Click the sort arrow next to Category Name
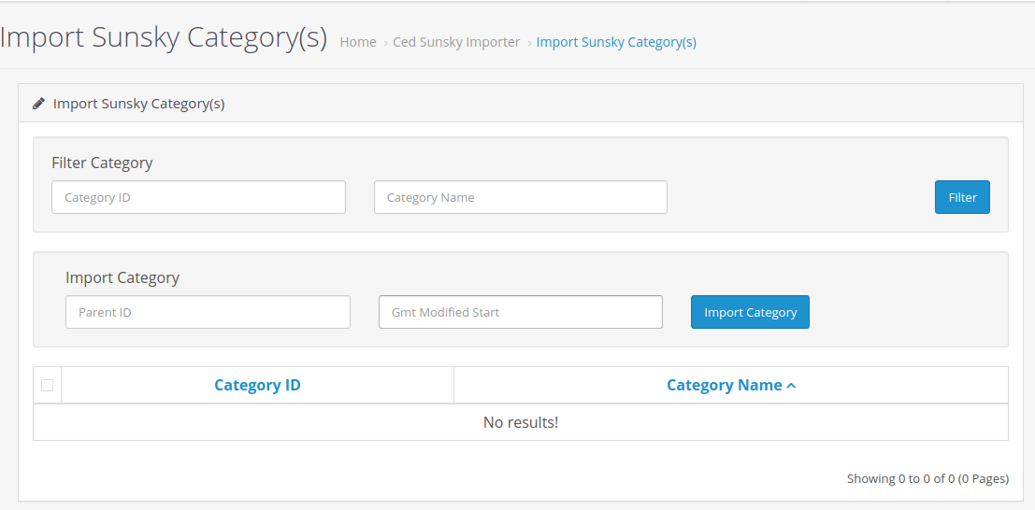 pyautogui.click(x=791, y=386)
